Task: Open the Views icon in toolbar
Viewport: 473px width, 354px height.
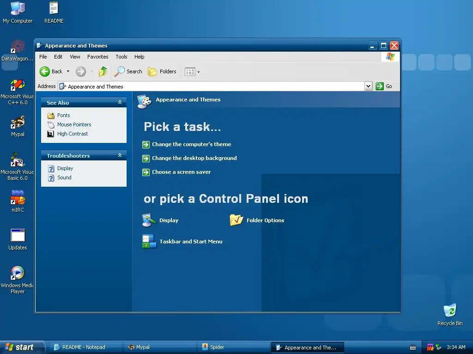Action: tap(190, 71)
